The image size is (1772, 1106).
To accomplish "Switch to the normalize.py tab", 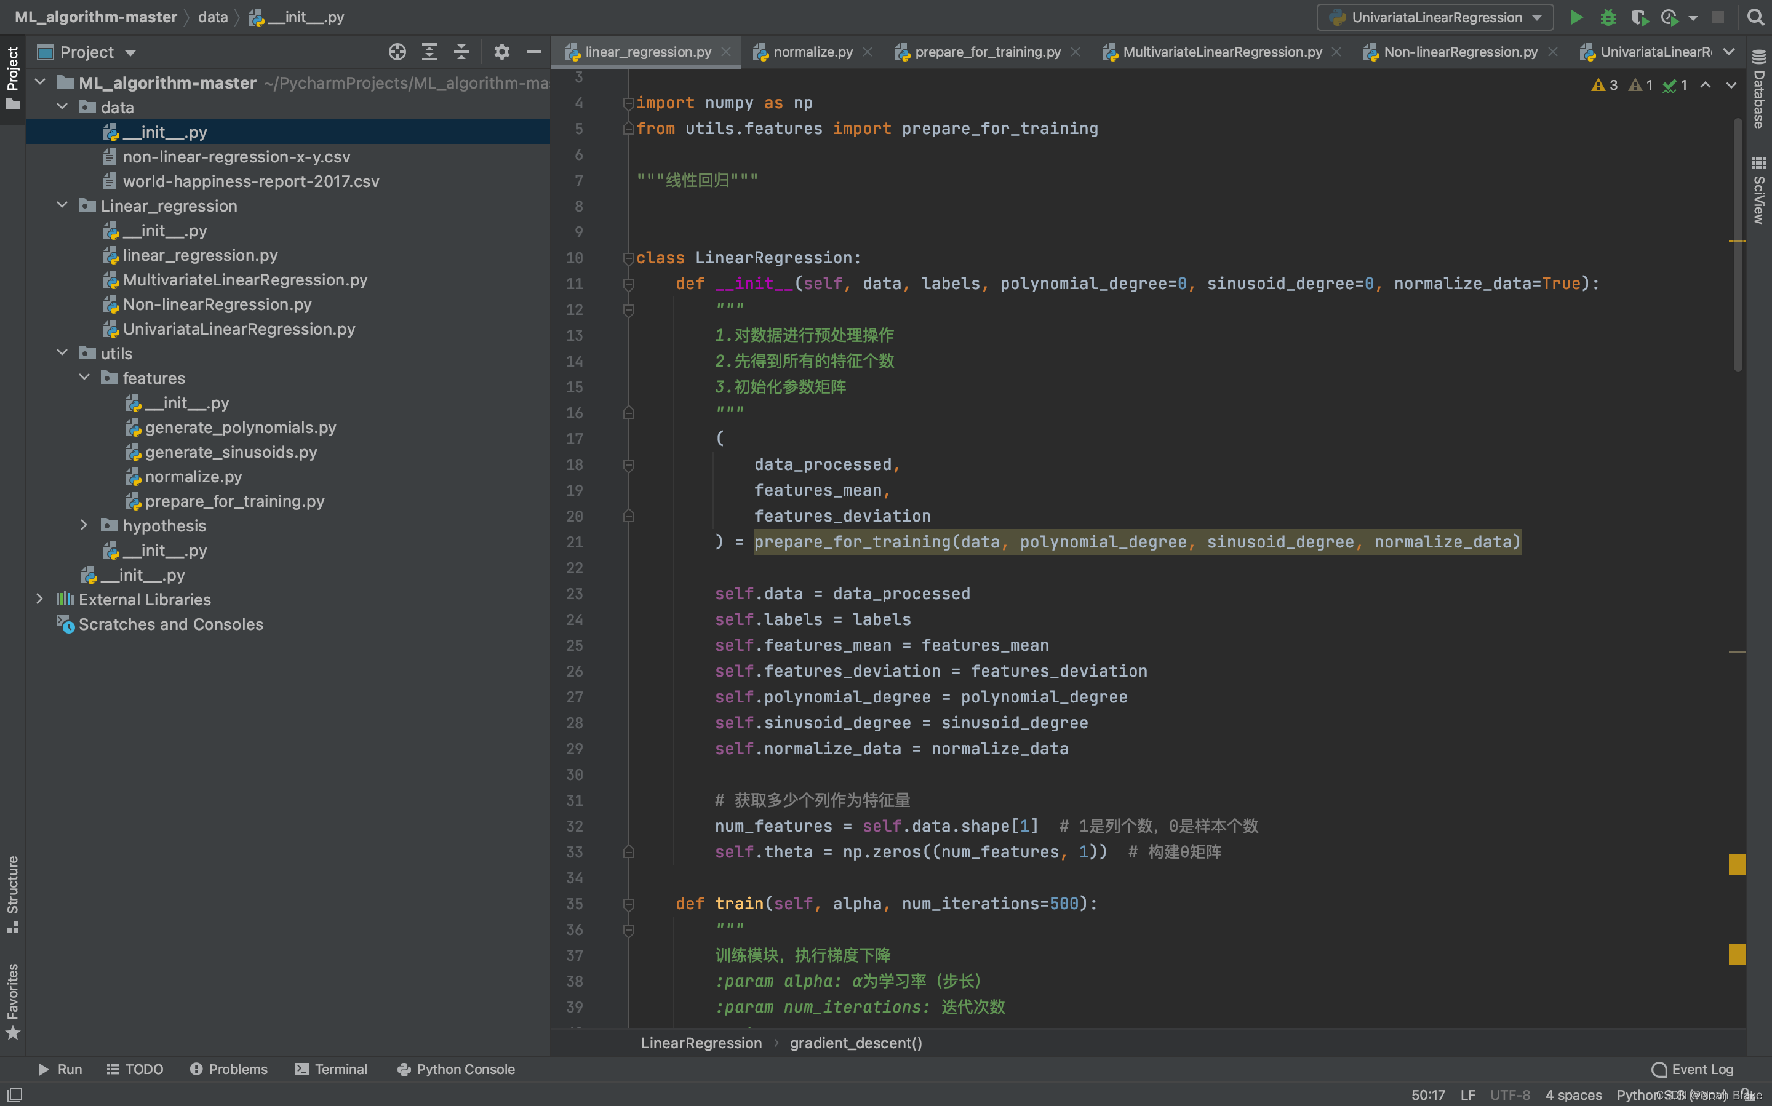I will point(812,52).
